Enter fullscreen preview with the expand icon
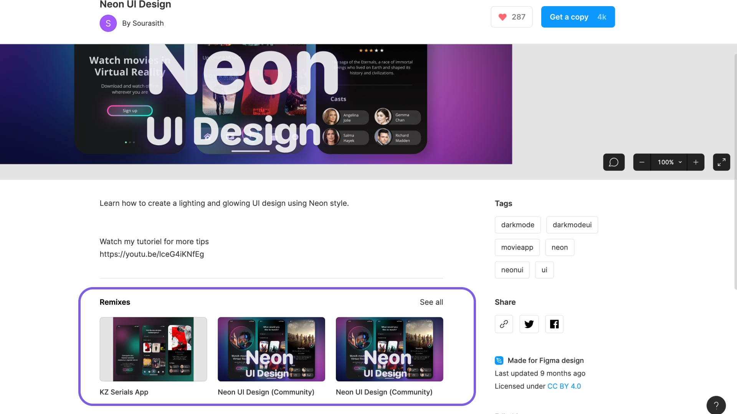The width and height of the screenshot is (737, 414). click(x=721, y=162)
